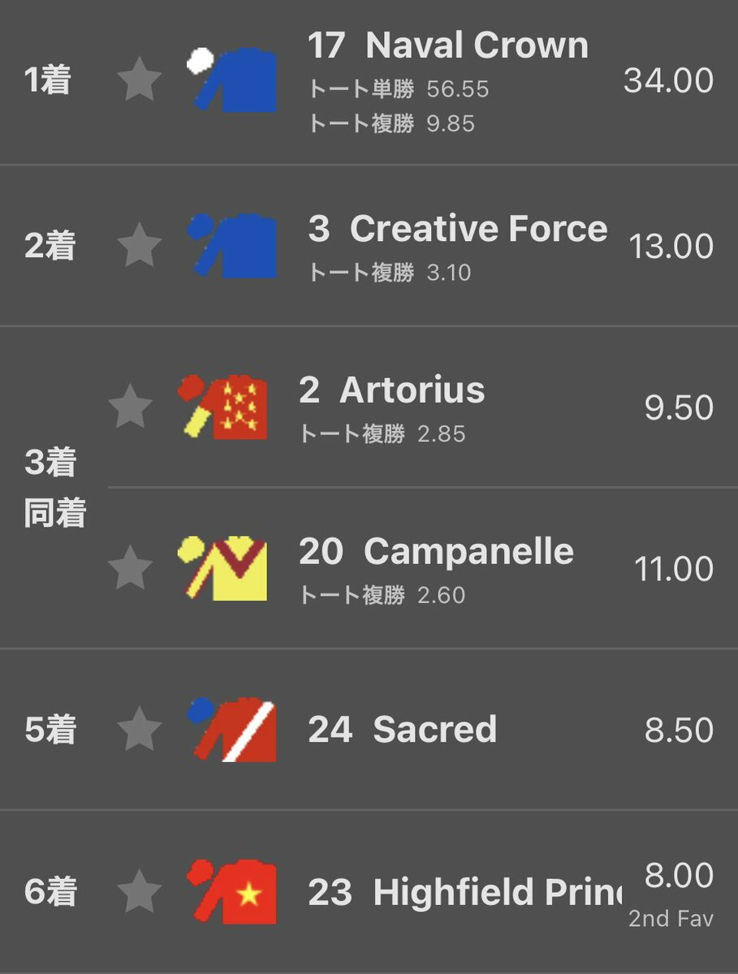This screenshot has width=738, height=974.
Task: Click Artorius's red silk with yellow stars
Action: coord(222,407)
